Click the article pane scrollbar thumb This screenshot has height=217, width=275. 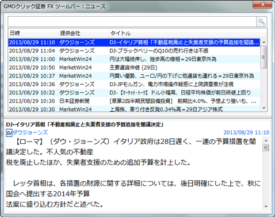point(266,148)
